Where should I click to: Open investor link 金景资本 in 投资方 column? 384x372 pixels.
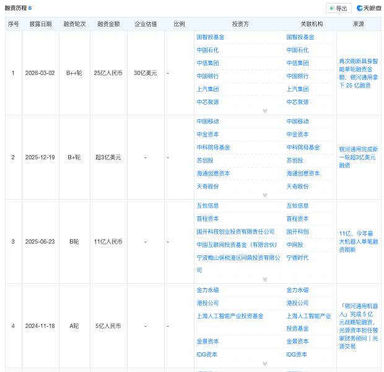coord(207,342)
